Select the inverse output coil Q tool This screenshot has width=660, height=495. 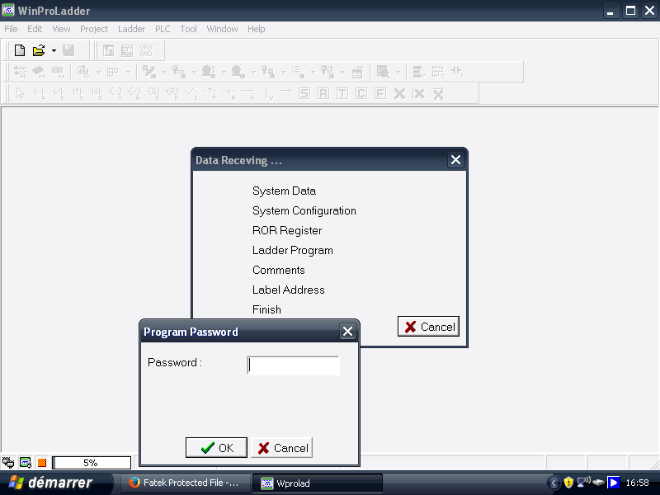coord(134,93)
